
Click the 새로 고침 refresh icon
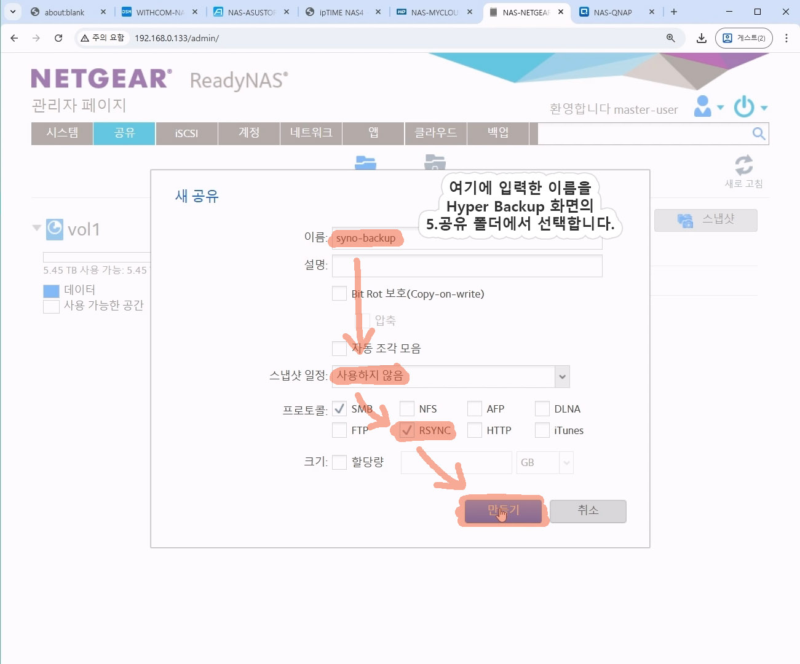743,166
